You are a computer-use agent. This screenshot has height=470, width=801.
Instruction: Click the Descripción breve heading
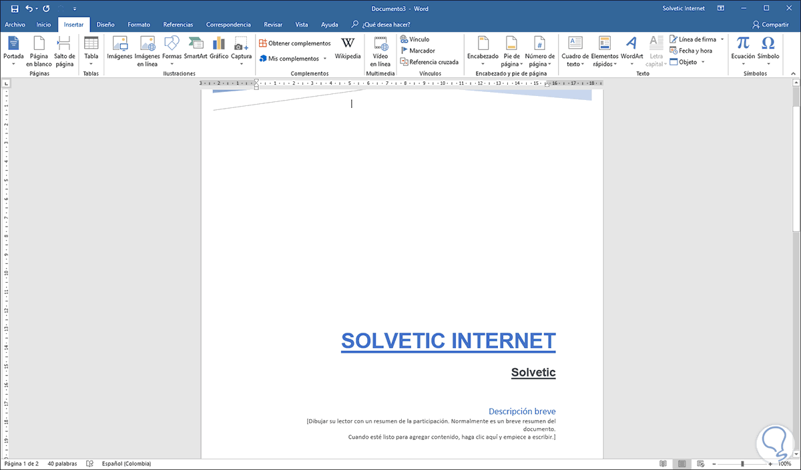click(x=522, y=411)
